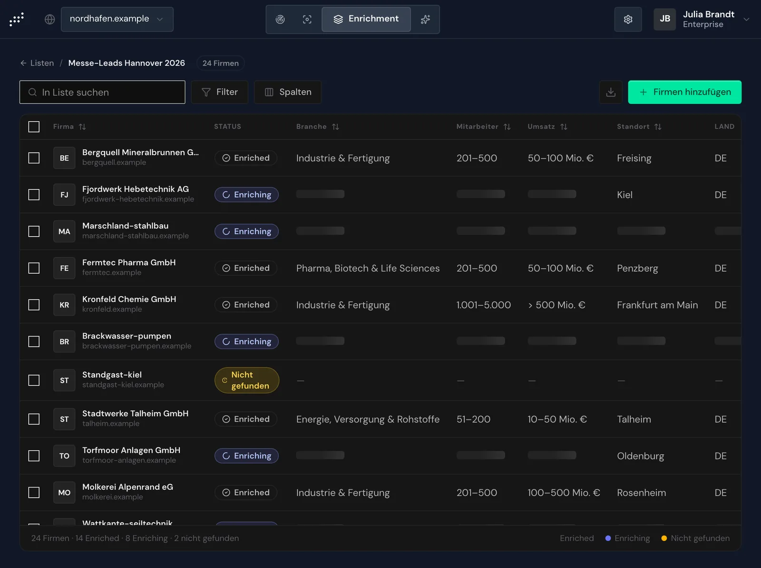Viewport: 761px width, 568px height.
Task: Sort by Umsatz column arrows
Action: pos(564,127)
